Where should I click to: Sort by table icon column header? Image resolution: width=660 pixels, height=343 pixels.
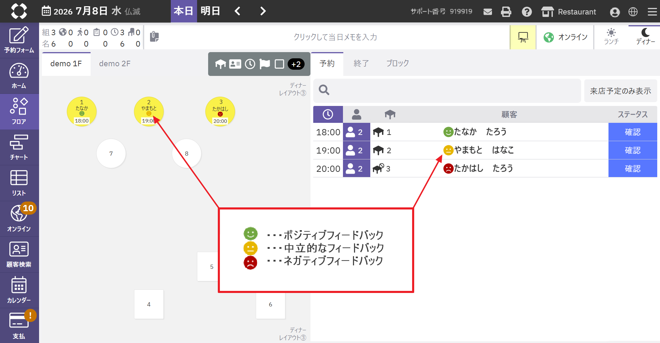(x=390, y=114)
